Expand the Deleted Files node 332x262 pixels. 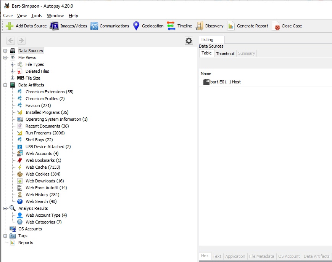pos(13,71)
